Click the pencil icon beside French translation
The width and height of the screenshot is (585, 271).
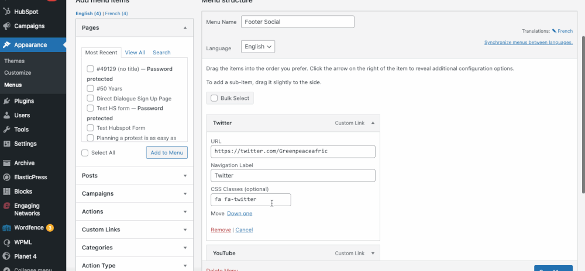pyautogui.click(x=554, y=32)
